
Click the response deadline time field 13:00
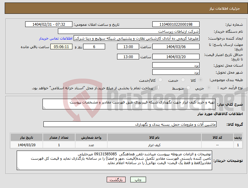tap(128, 47)
